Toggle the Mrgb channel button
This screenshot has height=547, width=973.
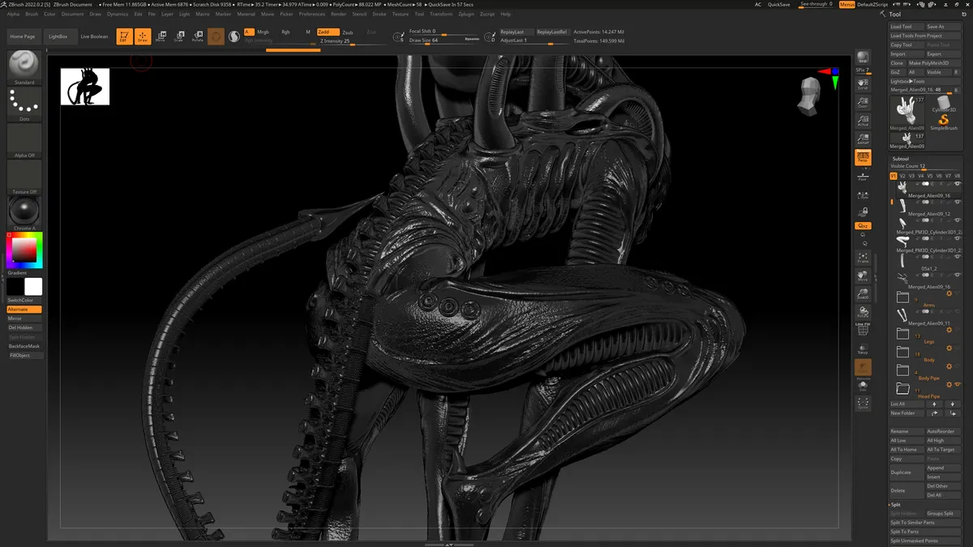[264, 32]
